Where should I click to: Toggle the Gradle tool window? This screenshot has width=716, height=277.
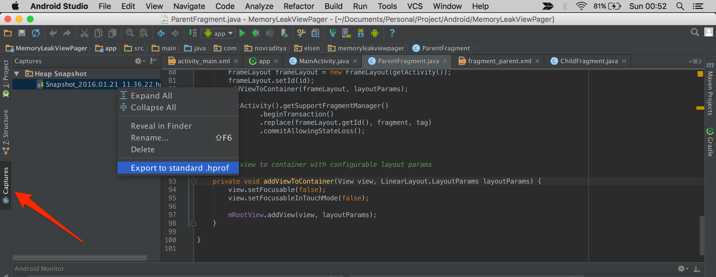click(x=710, y=142)
